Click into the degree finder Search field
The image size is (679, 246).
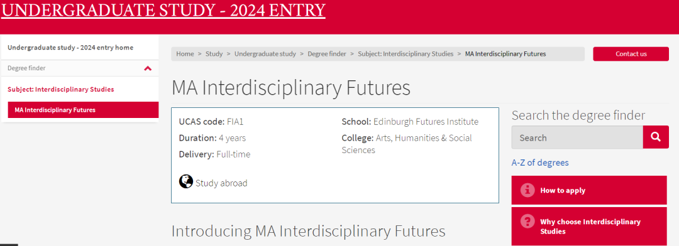(x=577, y=137)
